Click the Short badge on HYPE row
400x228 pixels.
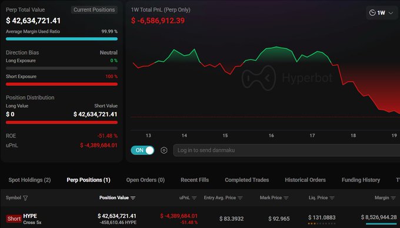tap(14, 219)
